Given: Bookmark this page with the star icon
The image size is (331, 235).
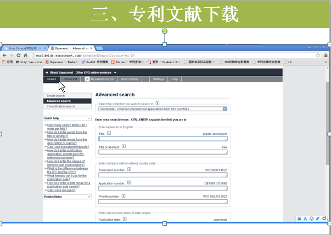Looking at the screenshot, I should click(x=318, y=56).
